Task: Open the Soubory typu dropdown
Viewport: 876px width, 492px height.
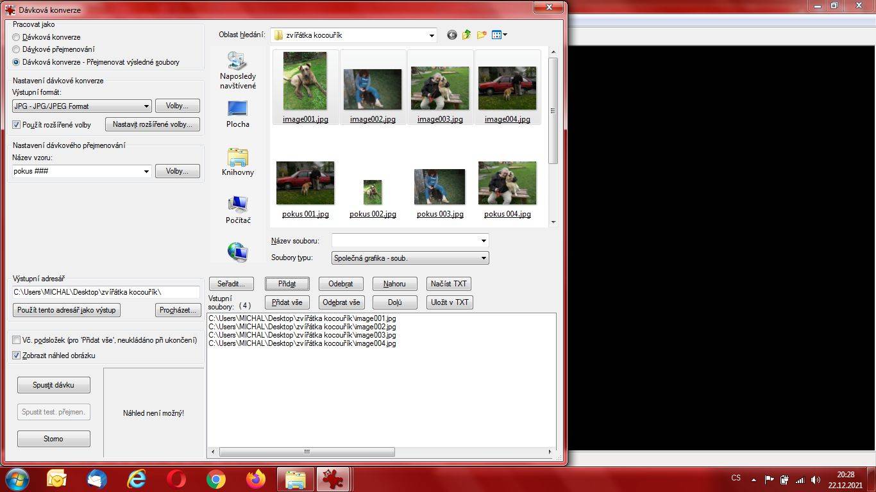Action: [x=410, y=258]
